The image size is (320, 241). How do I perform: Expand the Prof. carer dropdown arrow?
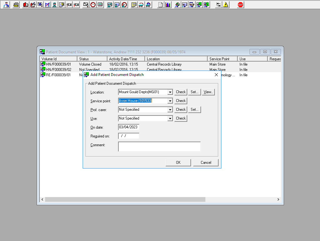170,110
